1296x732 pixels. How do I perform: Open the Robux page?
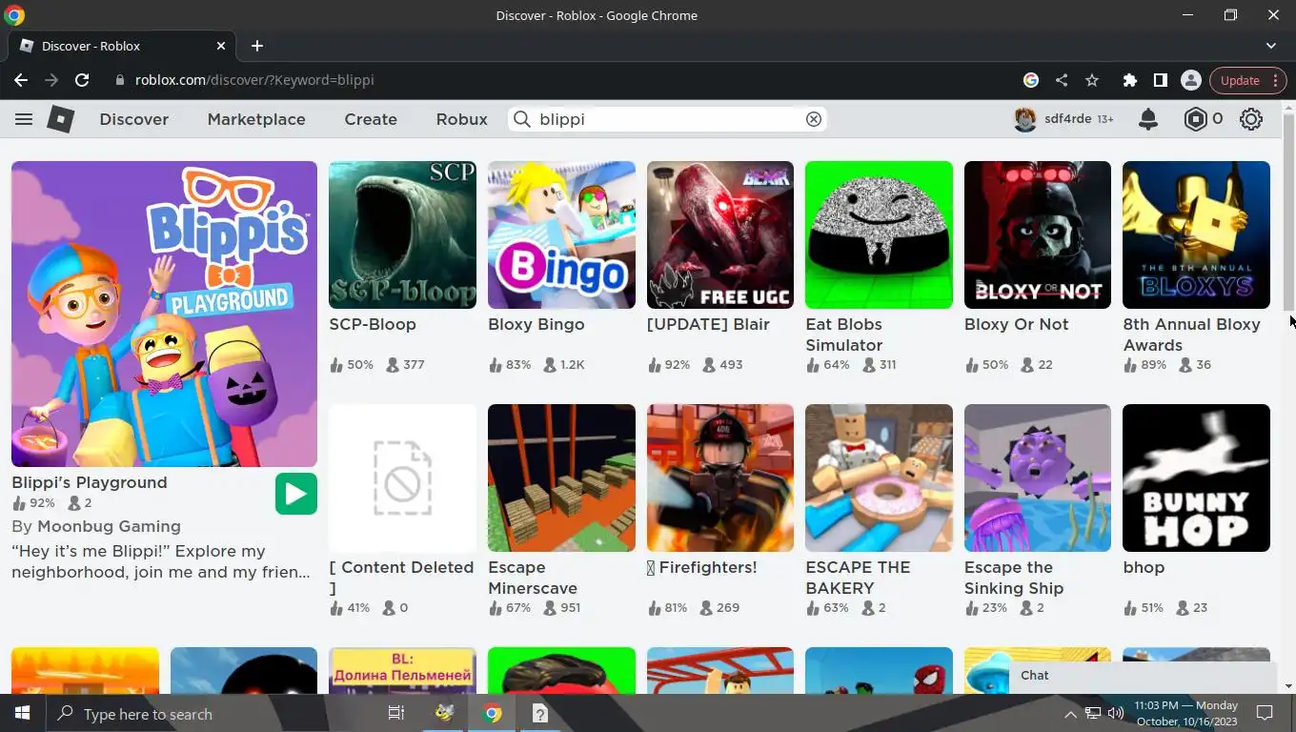pyautogui.click(x=462, y=119)
